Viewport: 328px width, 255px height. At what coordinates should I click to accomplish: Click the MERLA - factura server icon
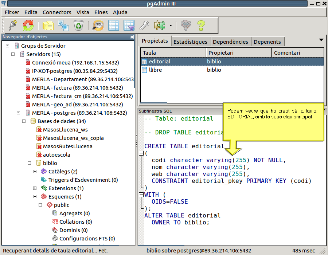tap(28, 87)
